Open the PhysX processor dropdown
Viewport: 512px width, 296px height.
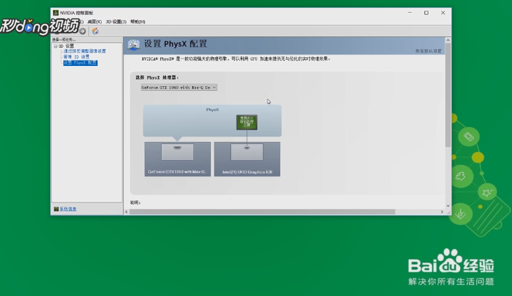click(x=179, y=87)
